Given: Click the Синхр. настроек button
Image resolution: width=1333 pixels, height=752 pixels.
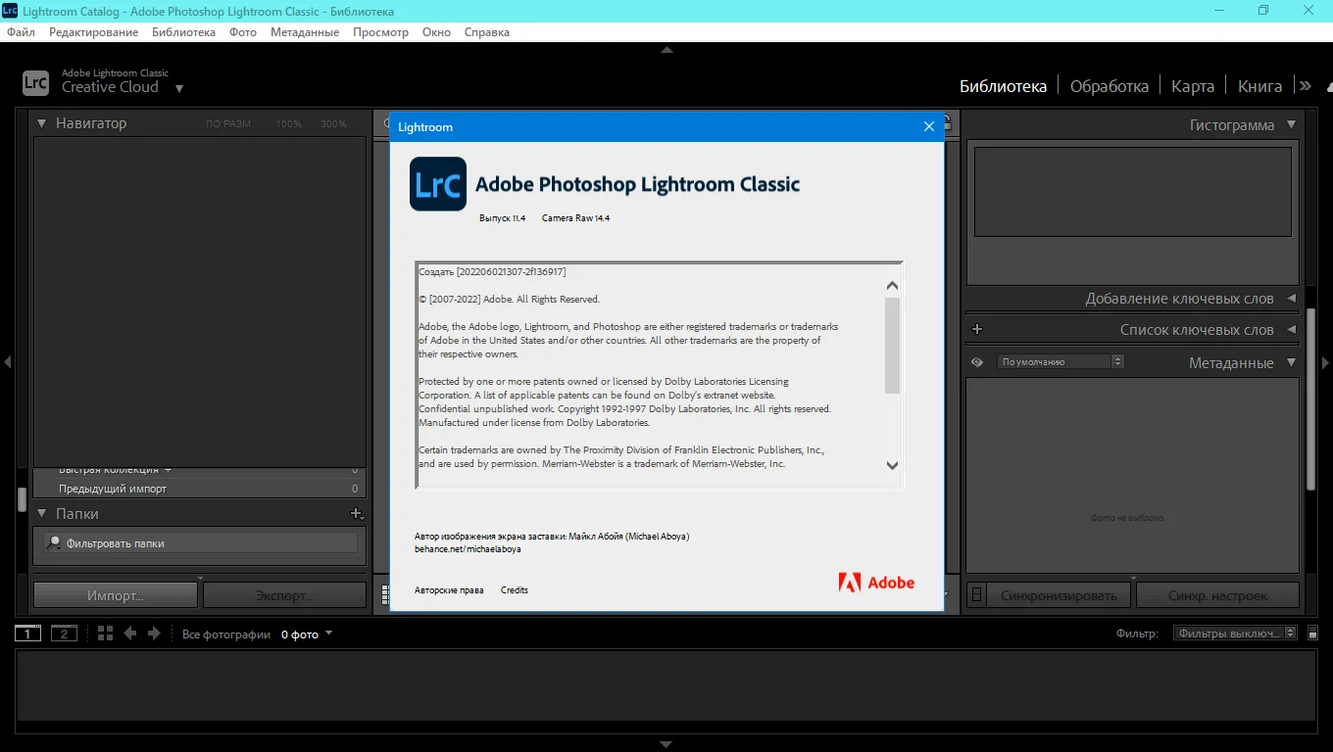Looking at the screenshot, I should (x=1217, y=595).
